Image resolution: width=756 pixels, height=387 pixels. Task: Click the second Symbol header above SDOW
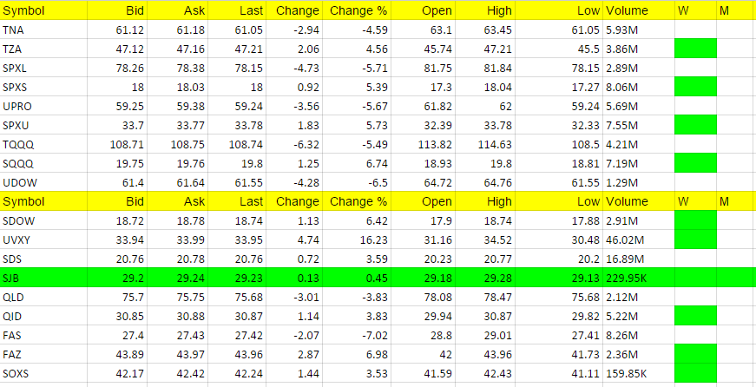[43, 201]
